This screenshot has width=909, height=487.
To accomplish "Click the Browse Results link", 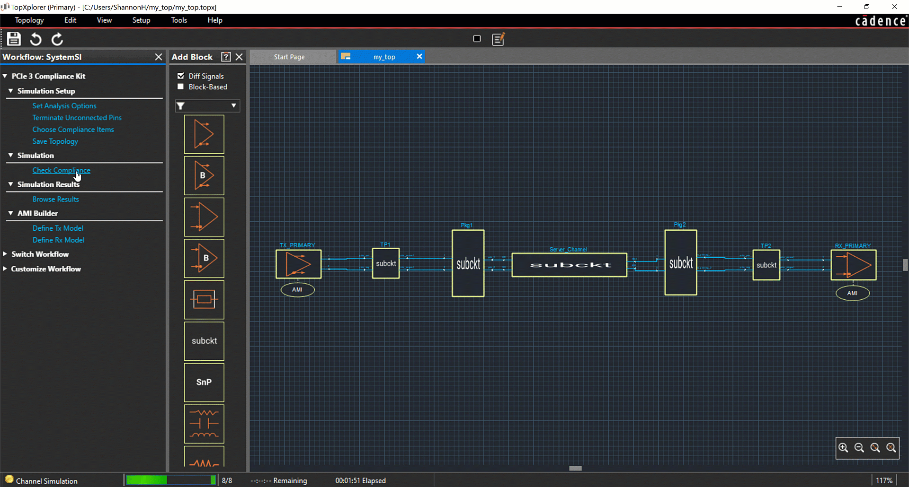I will pyautogui.click(x=56, y=199).
